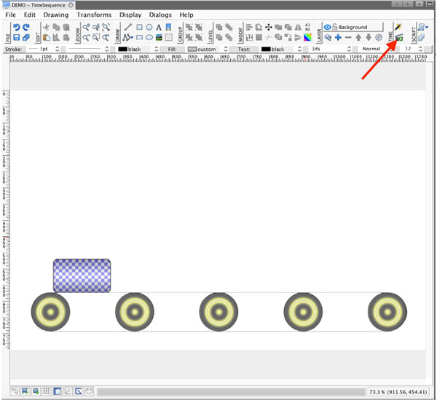Click the rainbow color gradient icon

(307, 37)
